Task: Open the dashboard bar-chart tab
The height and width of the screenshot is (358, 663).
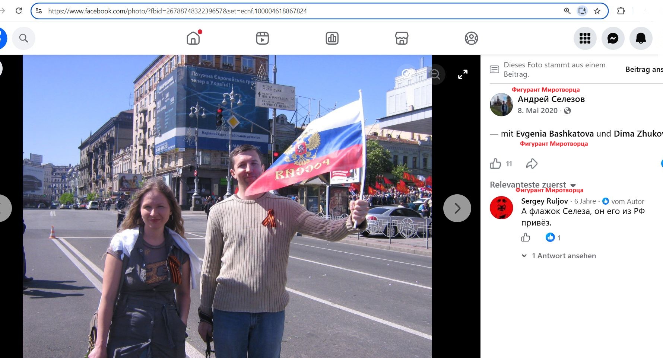Action: click(x=332, y=38)
